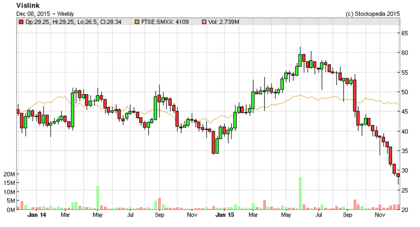
Task: Click the 20M volume axis label
Action: tap(9, 174)
